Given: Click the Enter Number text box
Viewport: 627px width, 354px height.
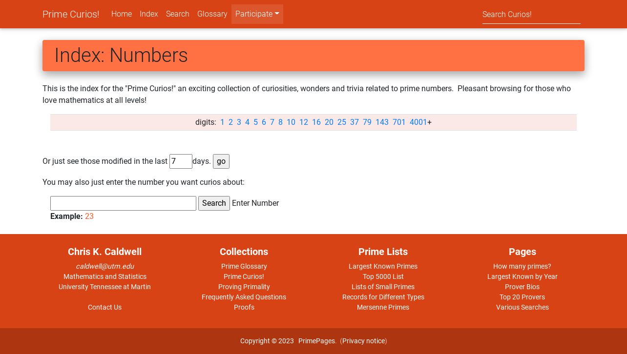Looking at the screenshot, I should tap(123, 203).
